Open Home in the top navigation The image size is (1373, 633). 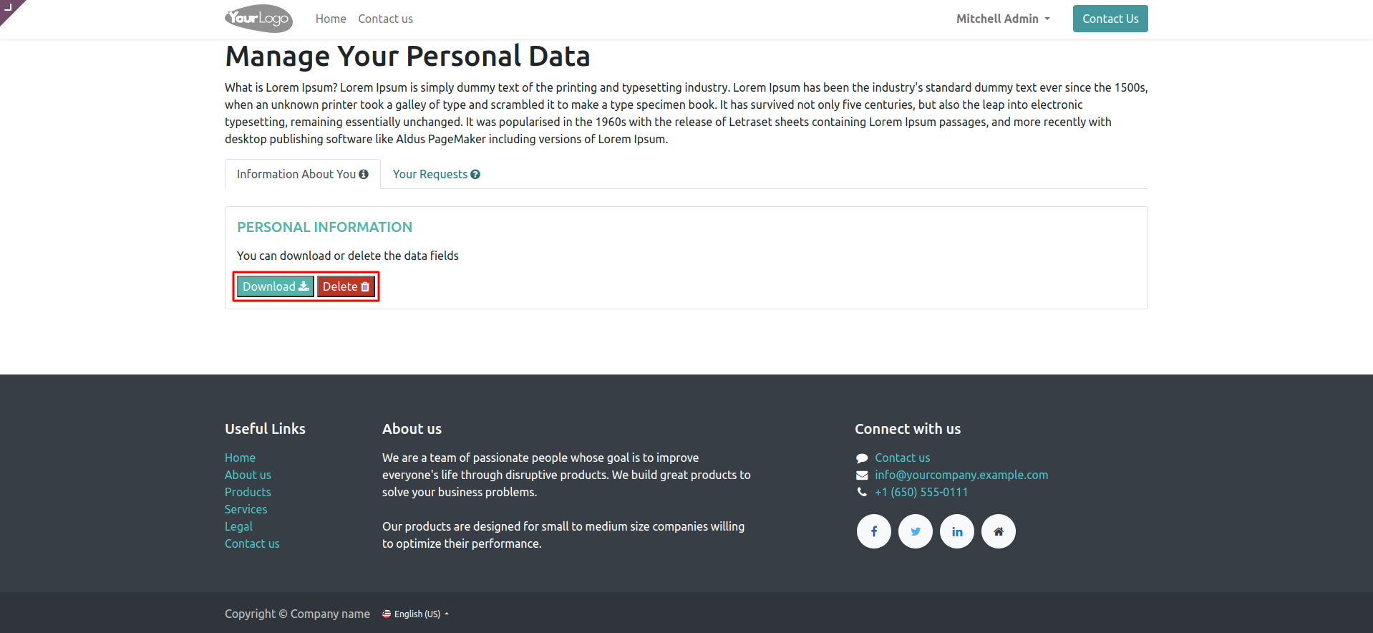tap(331, 19)
